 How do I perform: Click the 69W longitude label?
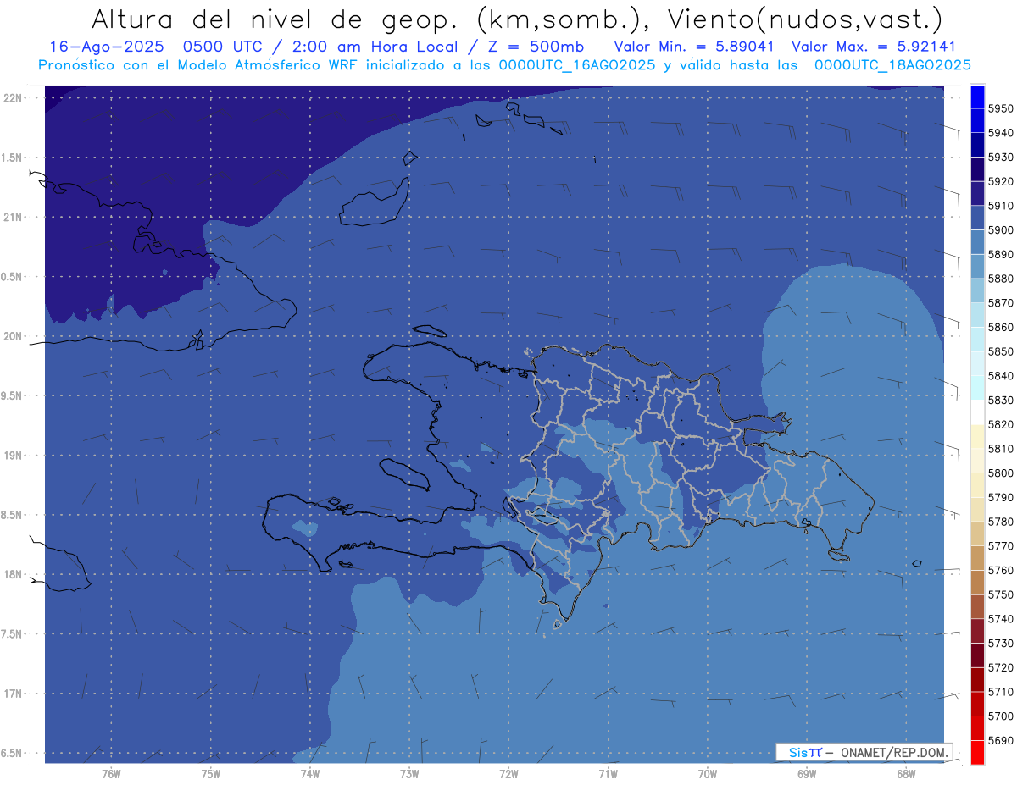point(807,773)
